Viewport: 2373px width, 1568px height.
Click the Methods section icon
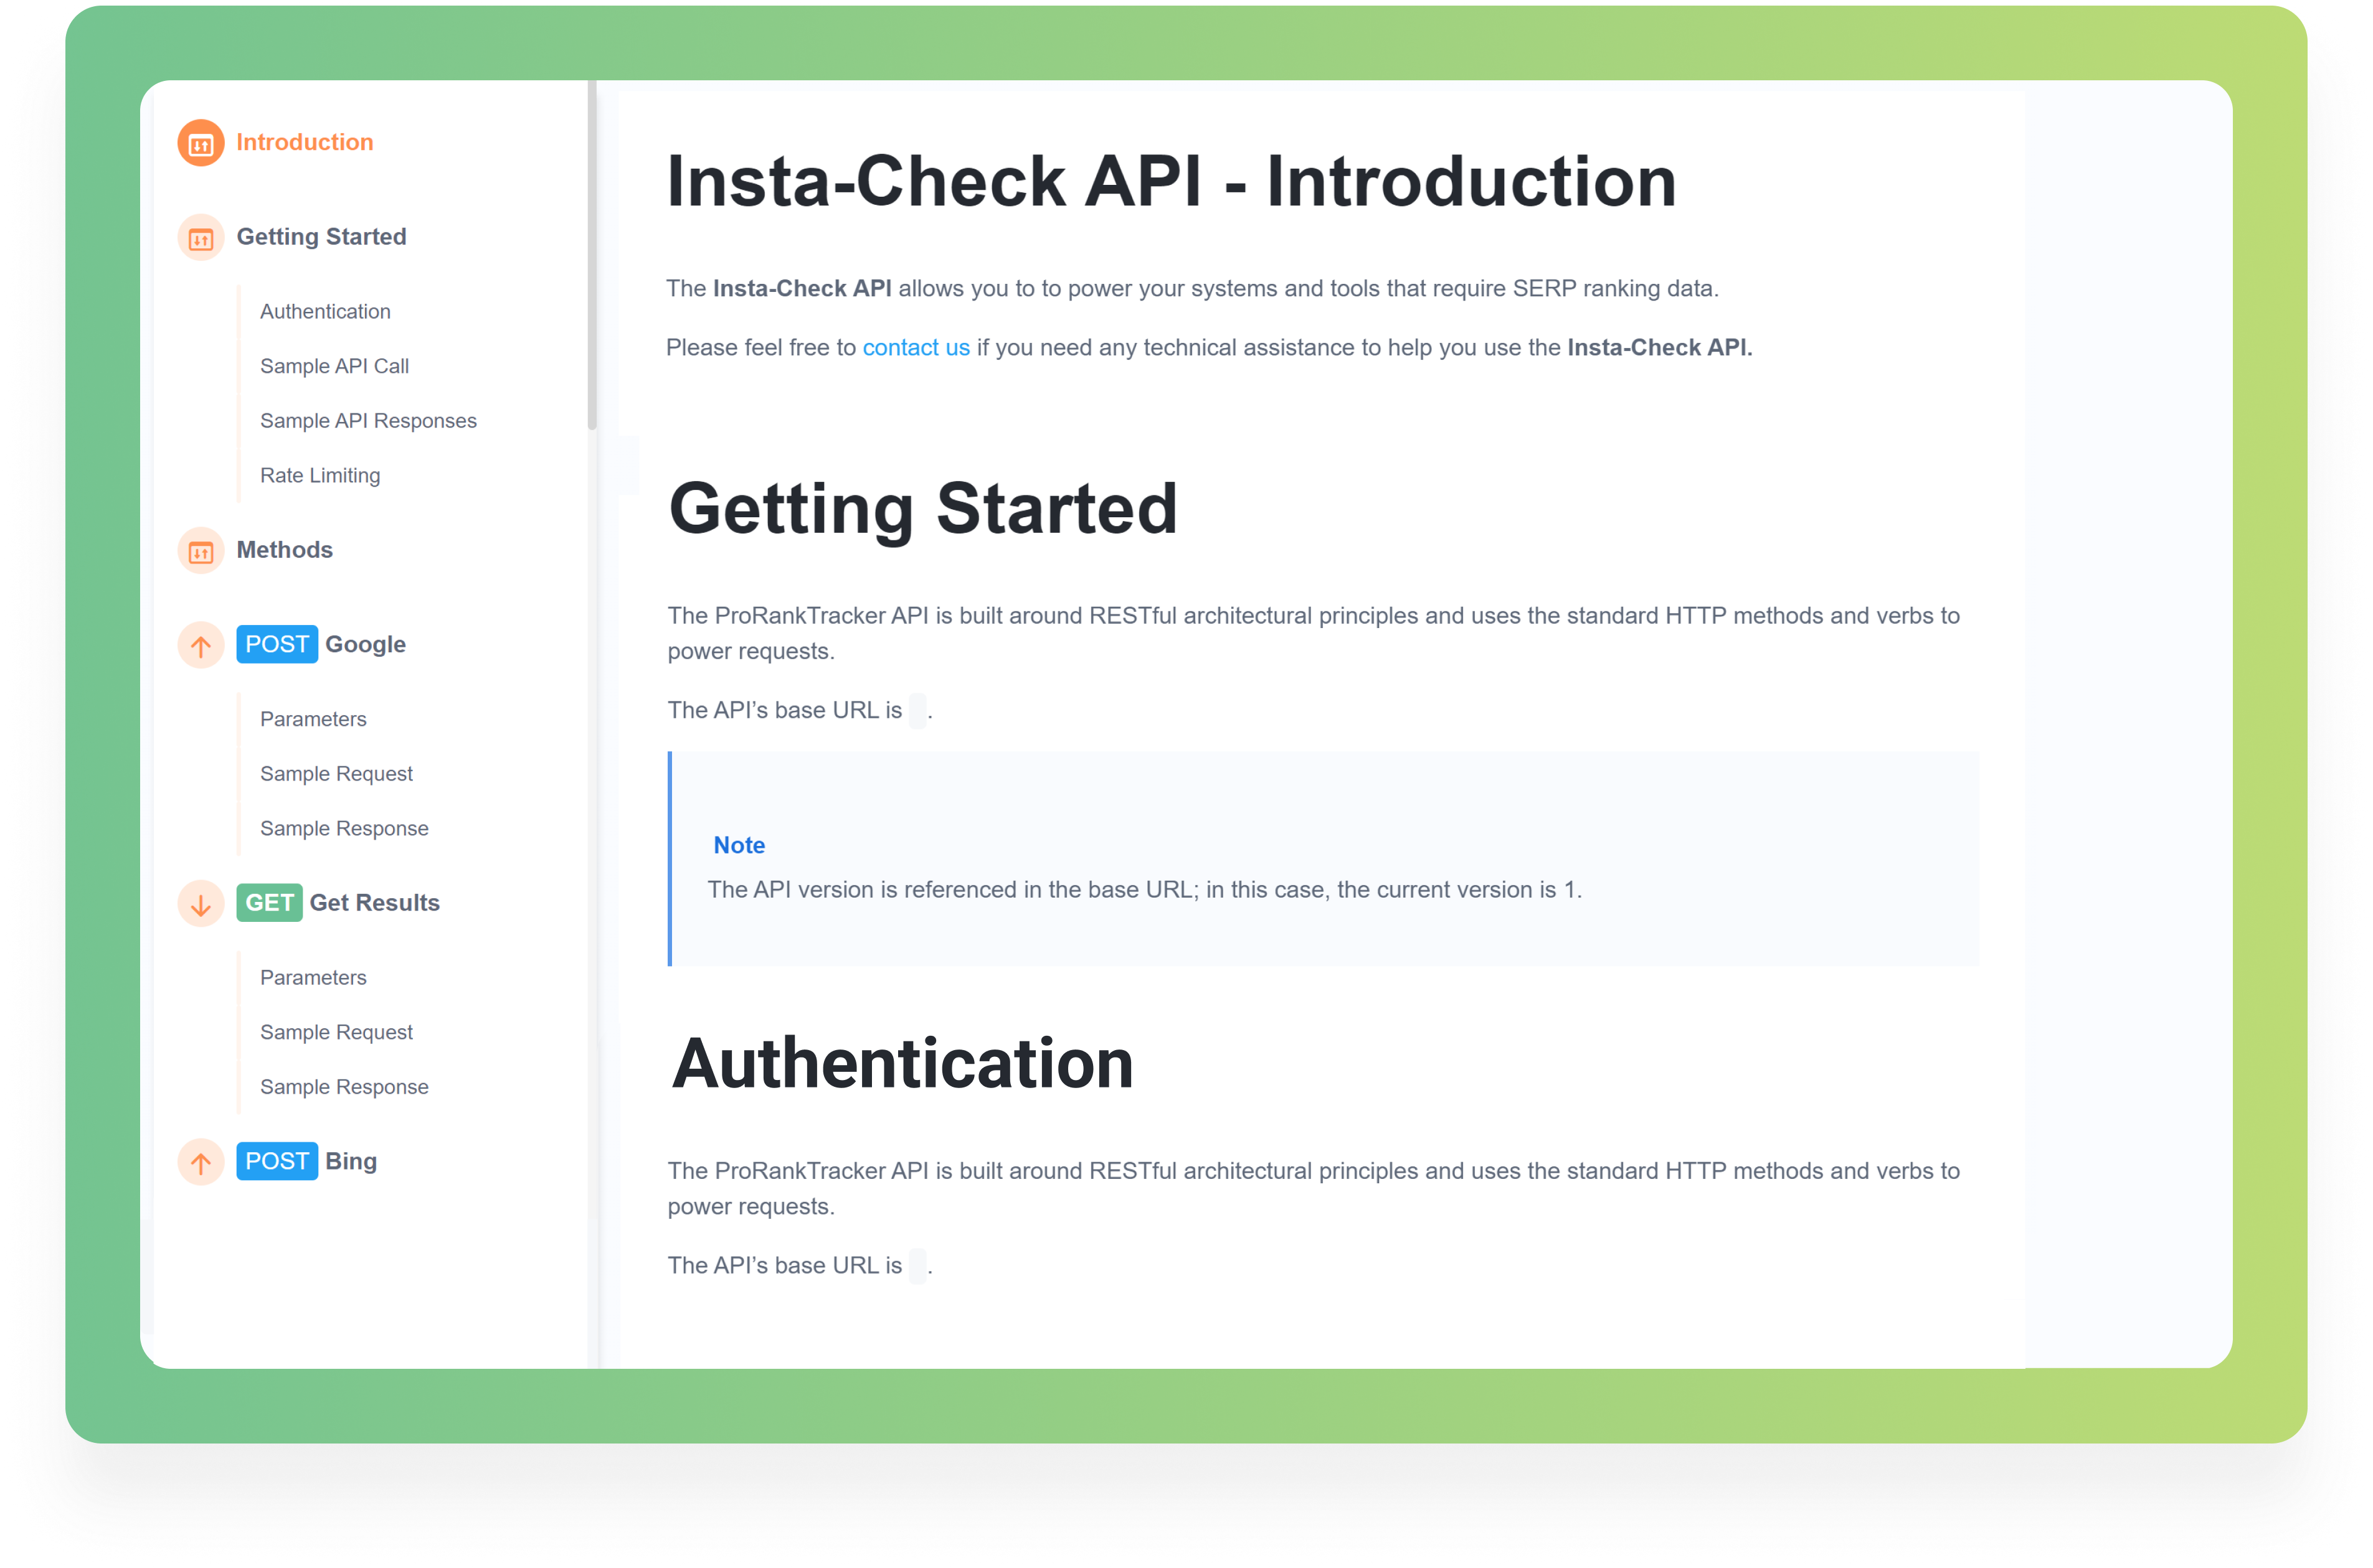point(200,550)
